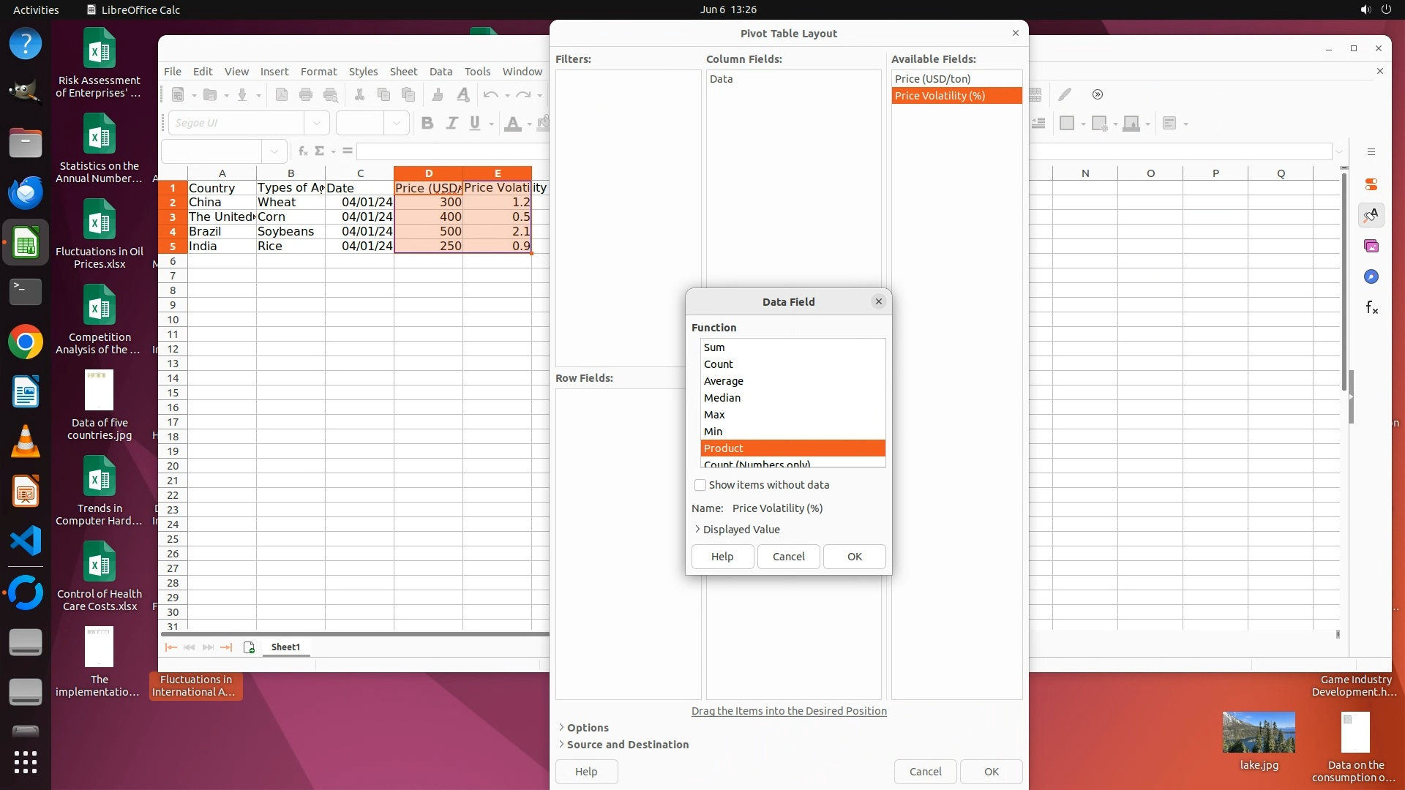1405x790 pixels.
Task: Click the Clone Formatting paintbrush icon
Action: click(438, 94)
